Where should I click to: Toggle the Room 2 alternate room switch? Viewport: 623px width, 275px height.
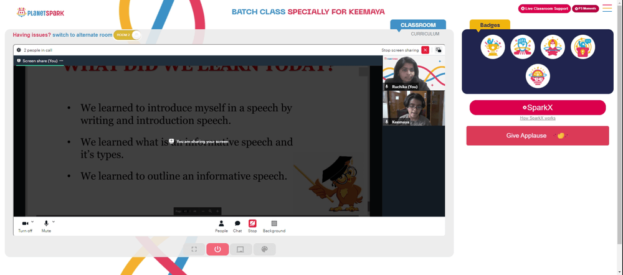pyautogui.click(x=127, y=35)
